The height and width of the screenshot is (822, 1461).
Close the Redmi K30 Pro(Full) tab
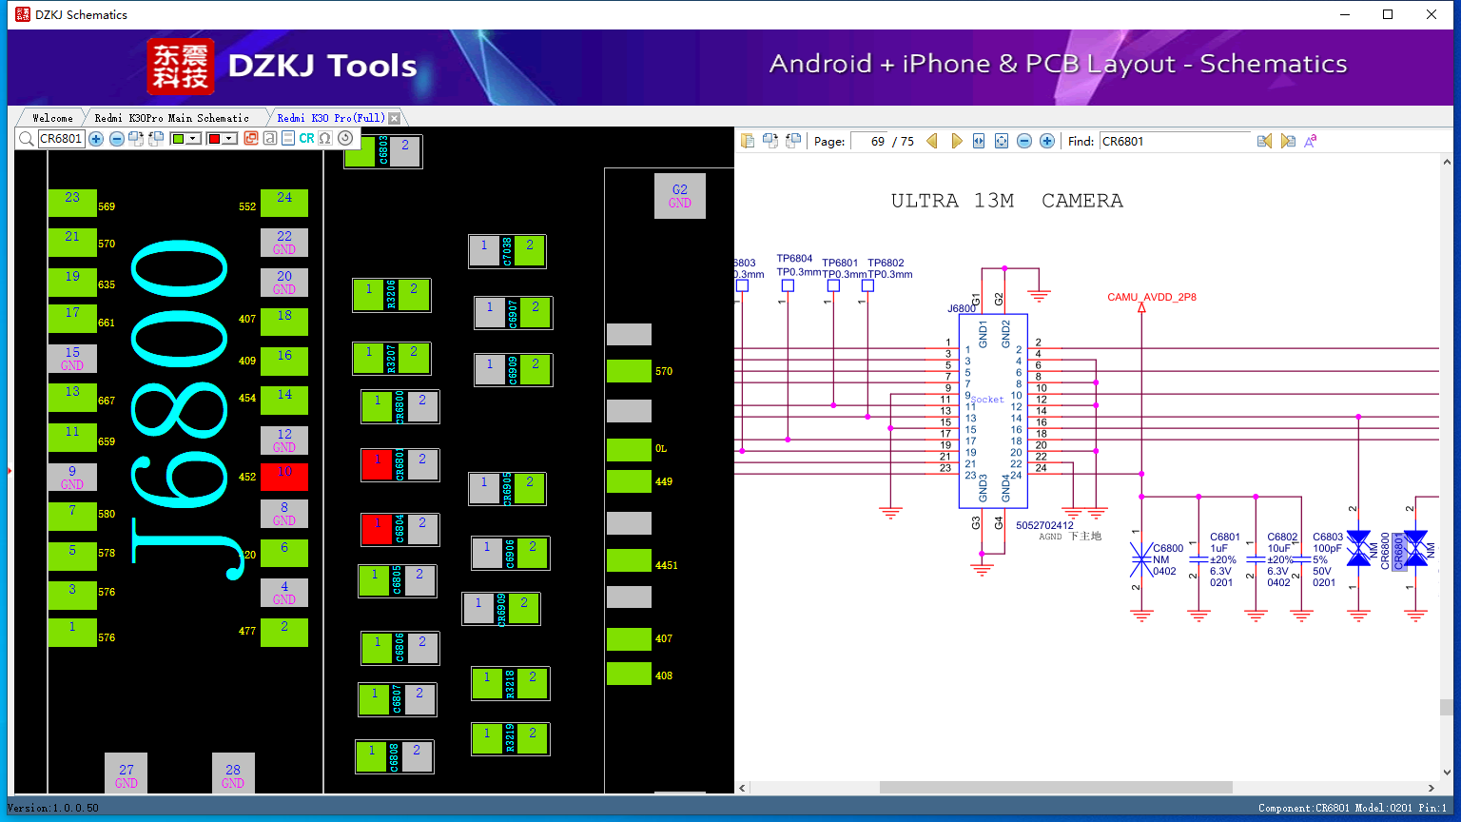click(x=395, y=118)
